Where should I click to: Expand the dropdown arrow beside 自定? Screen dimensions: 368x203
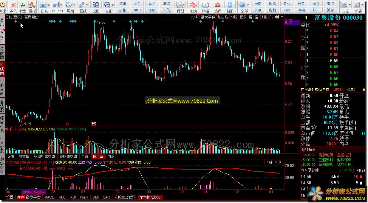[350, 5]
